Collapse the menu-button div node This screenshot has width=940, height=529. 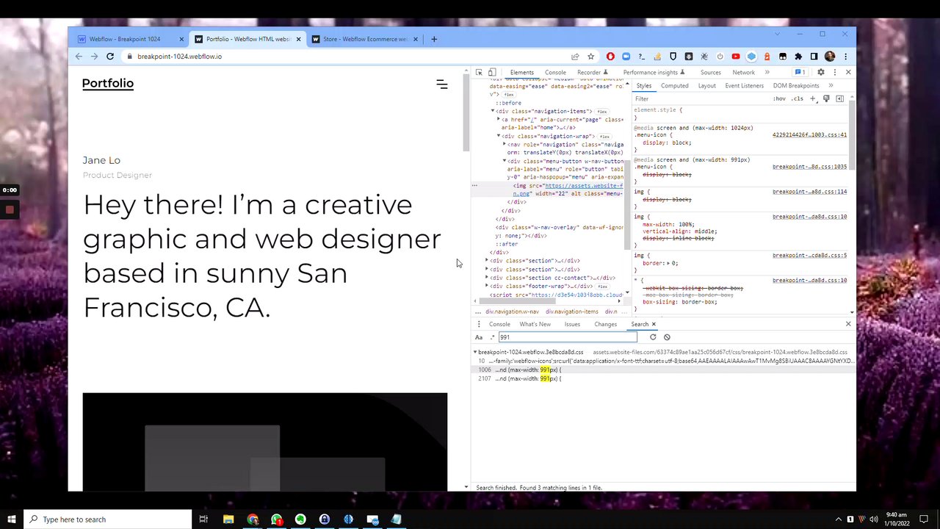[x=505, y=161]
